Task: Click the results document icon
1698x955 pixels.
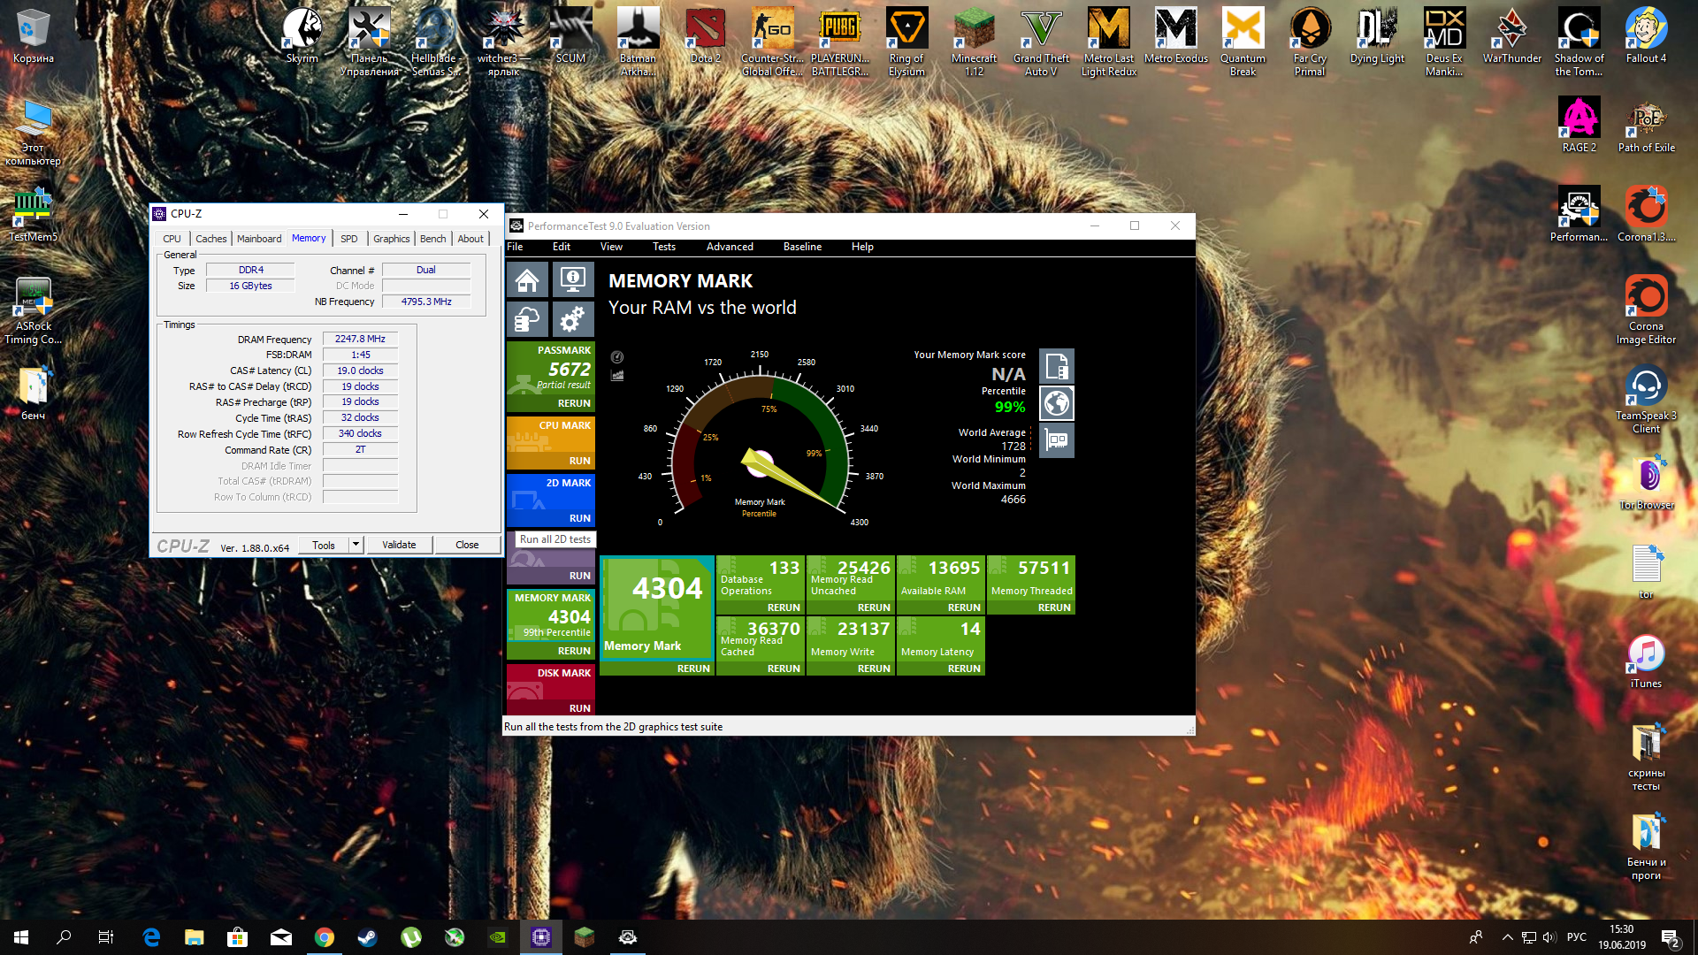Action: pyautogui.click(x=1057, y=365)
